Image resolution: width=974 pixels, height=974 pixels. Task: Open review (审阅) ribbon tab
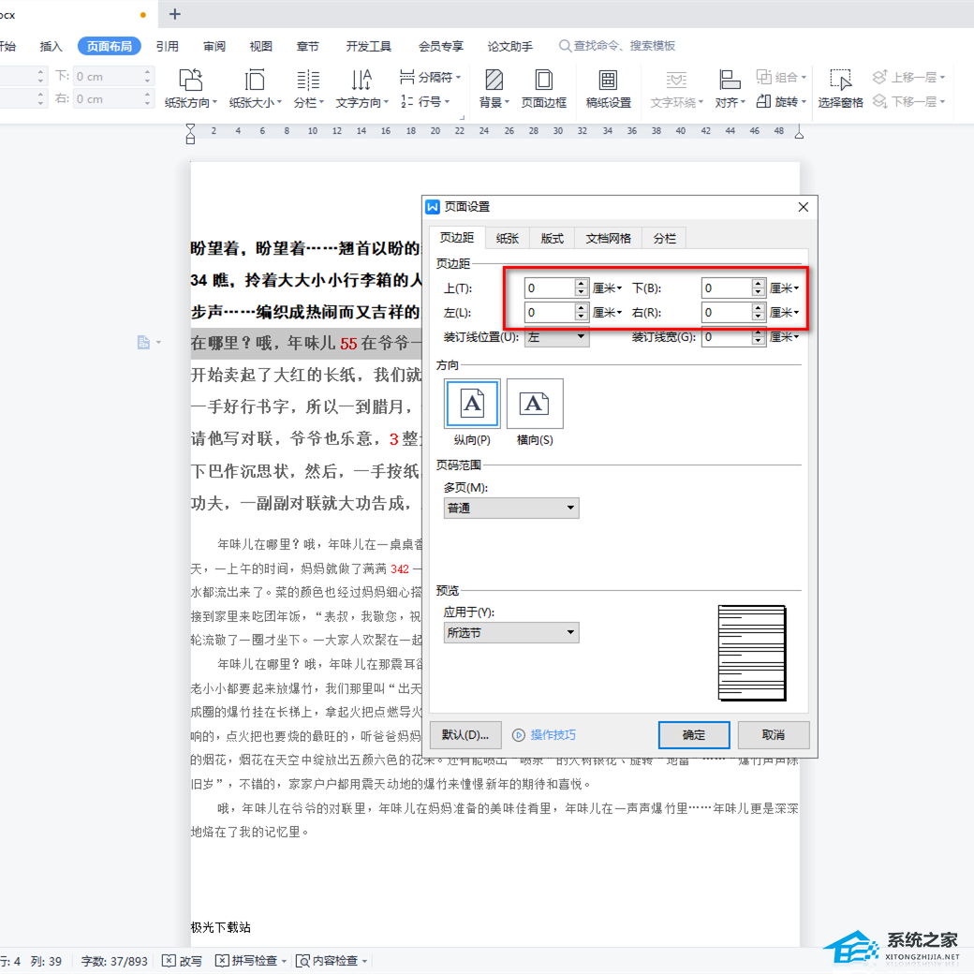[214, 47]
